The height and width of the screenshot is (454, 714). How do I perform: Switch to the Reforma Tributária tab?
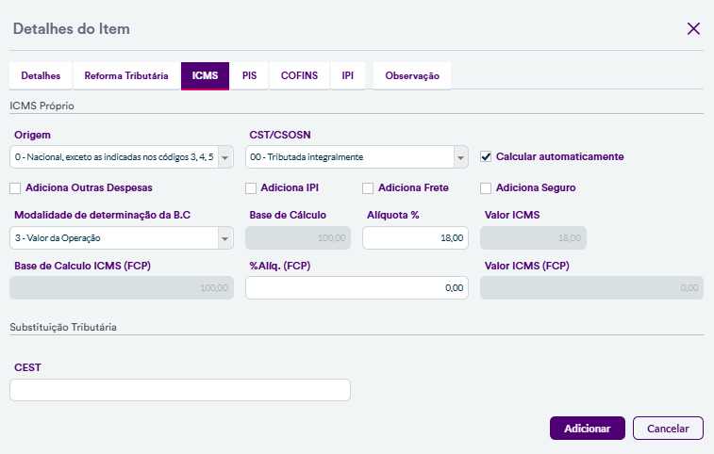(x=126, y=75)
